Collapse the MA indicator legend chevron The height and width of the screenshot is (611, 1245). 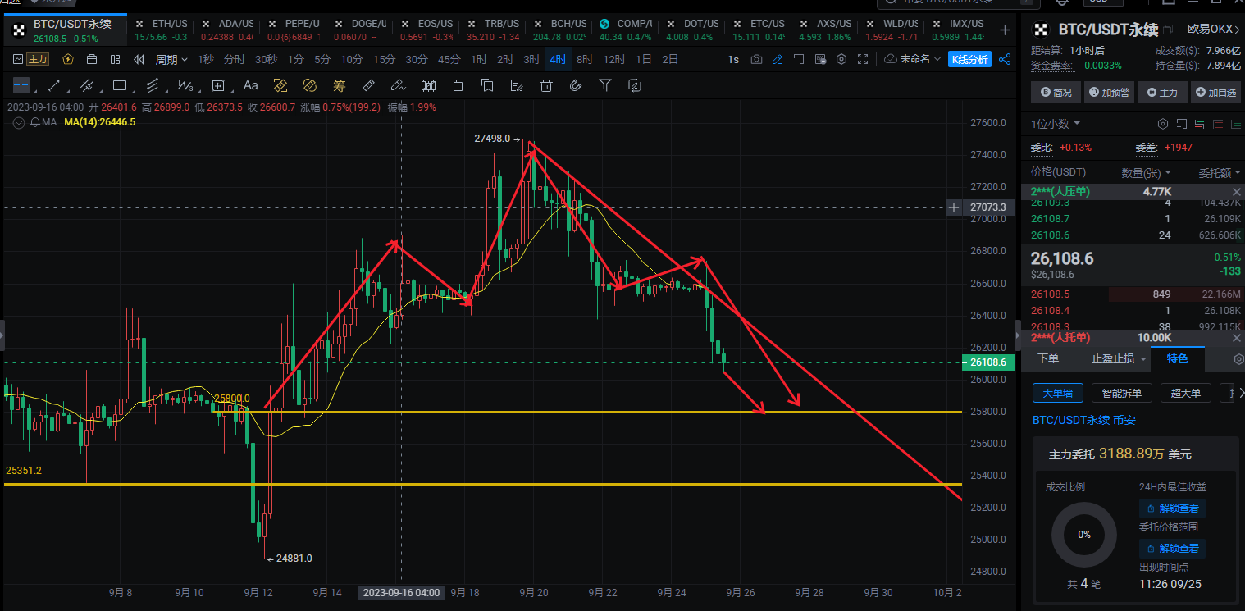click(x=19, y=122)
